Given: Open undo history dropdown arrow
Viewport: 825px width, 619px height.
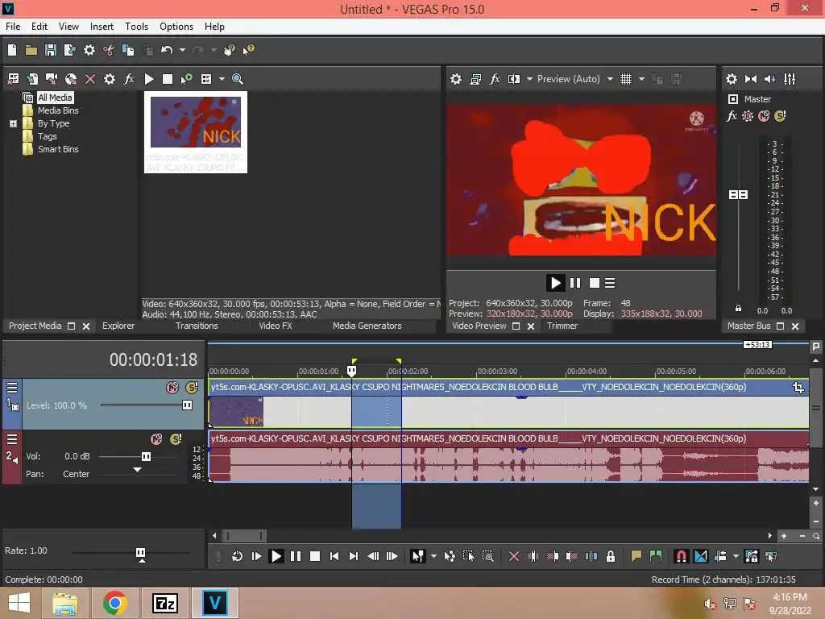Looking at the screenshot, I should (183, 50).
